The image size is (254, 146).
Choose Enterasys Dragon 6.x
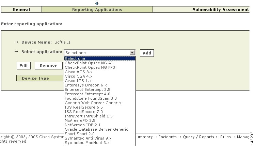point(100,85)
